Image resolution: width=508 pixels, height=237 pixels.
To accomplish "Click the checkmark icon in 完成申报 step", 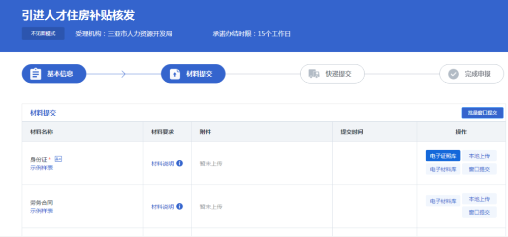I will [x=453, y=74].
